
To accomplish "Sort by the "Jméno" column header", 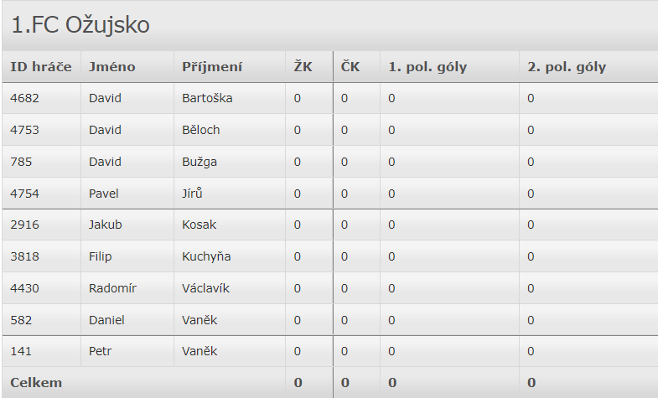I will (x=111, y=67).
